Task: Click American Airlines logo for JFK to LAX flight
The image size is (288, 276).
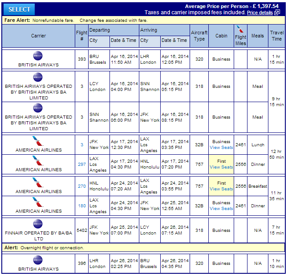Action: [x=38, y=141]
